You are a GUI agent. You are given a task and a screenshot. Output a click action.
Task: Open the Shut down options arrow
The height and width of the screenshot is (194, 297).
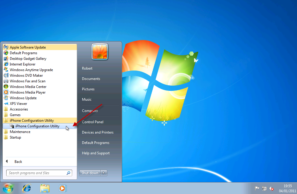coord(104,173)
